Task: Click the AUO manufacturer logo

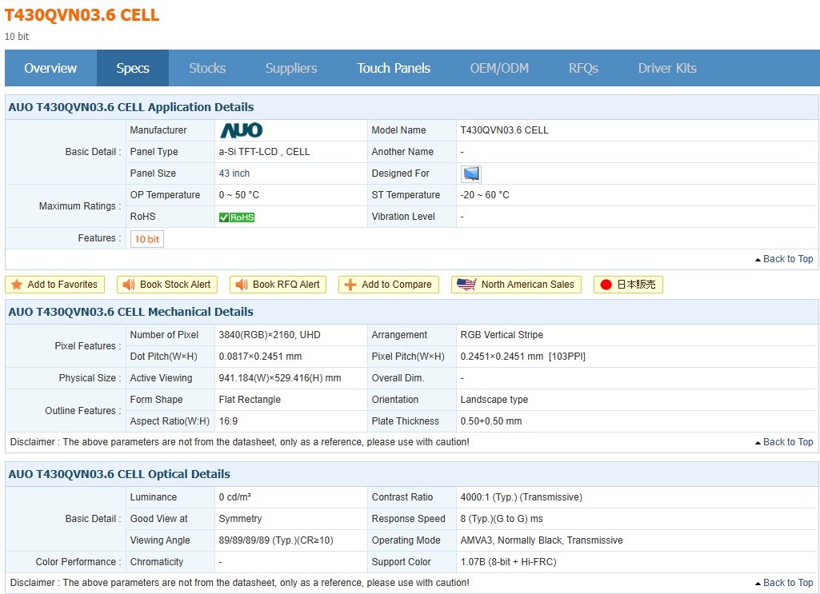Action: point(241,130)
